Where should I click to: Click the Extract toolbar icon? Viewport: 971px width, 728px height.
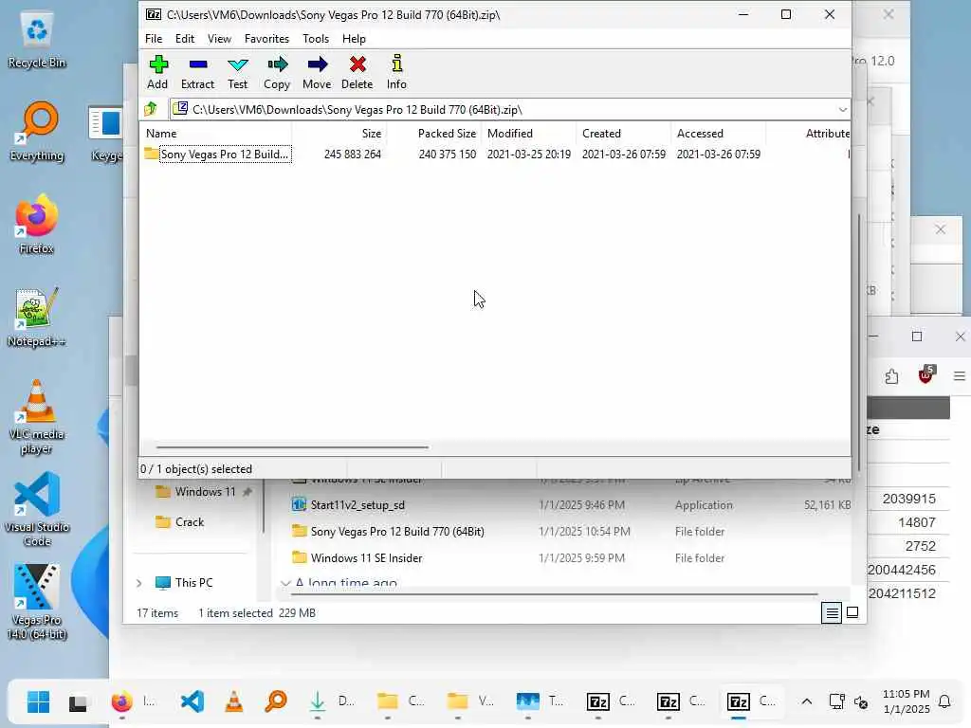pos(197,72)
